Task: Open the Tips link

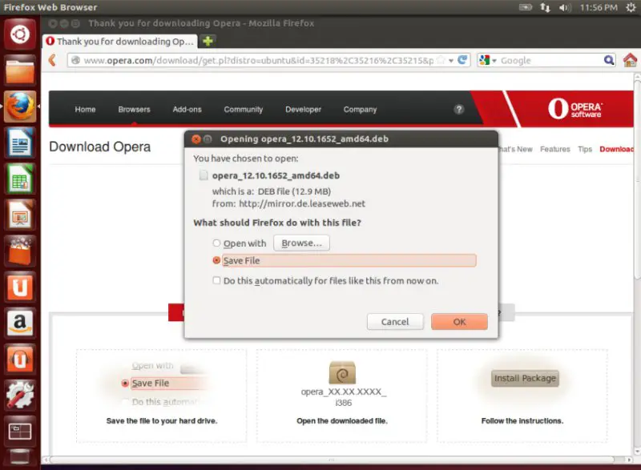Action: [x=585, y=149]
